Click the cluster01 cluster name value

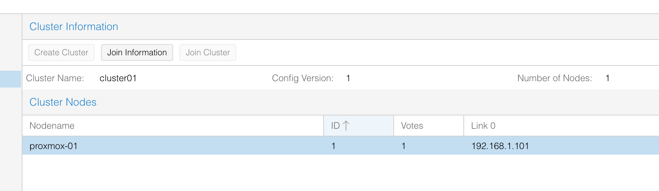118,78
